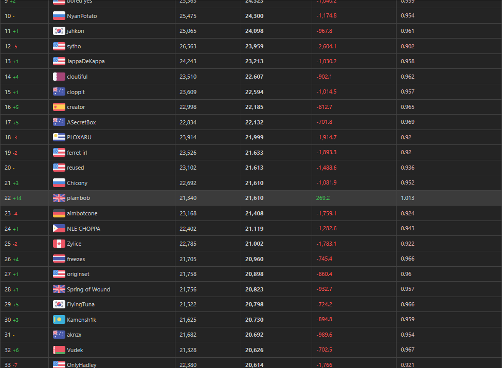Image resolution: width=502 pixels, height=368 pixels.
Task: Click the US flag next to reused
Action: pyautogui.click(x=59, y=168)
